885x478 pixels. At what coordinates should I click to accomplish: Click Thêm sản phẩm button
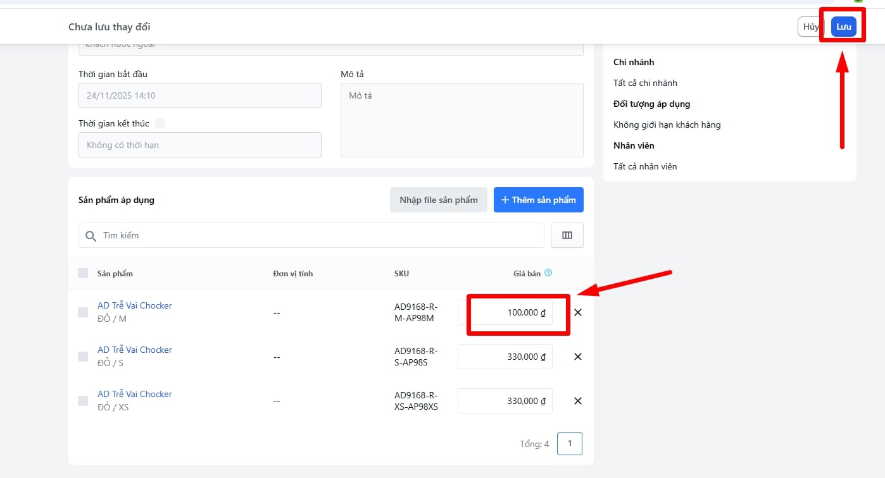pos(538,200)
